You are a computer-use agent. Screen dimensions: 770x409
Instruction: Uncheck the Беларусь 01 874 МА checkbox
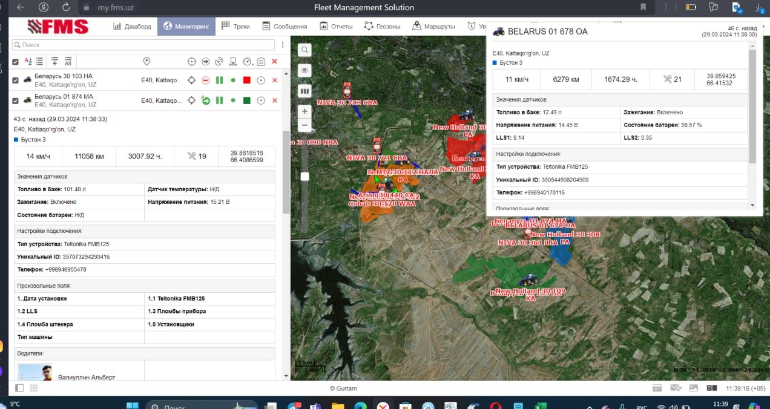(16, 100)
